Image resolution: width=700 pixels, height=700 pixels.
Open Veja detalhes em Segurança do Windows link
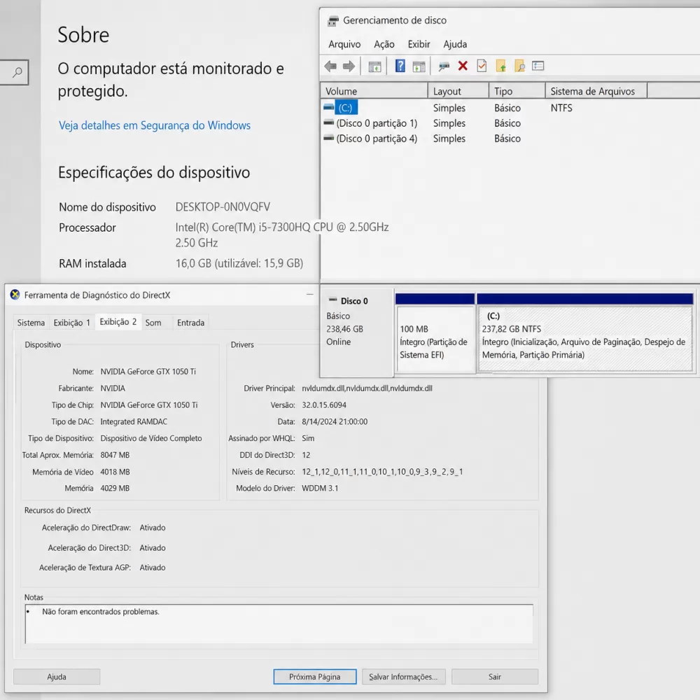point(154,125)
